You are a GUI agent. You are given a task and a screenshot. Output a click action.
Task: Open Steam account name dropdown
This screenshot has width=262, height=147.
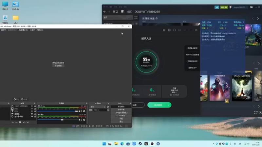click(240, 7)
